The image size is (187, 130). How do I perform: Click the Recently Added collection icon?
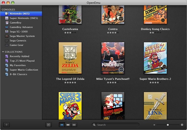(x=7, y=56)
